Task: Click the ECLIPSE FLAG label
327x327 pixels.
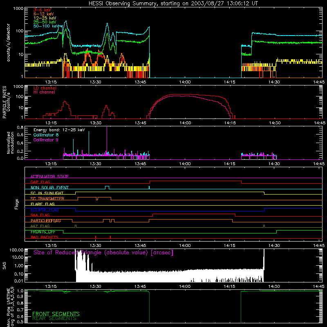Action: coord(45,210)
